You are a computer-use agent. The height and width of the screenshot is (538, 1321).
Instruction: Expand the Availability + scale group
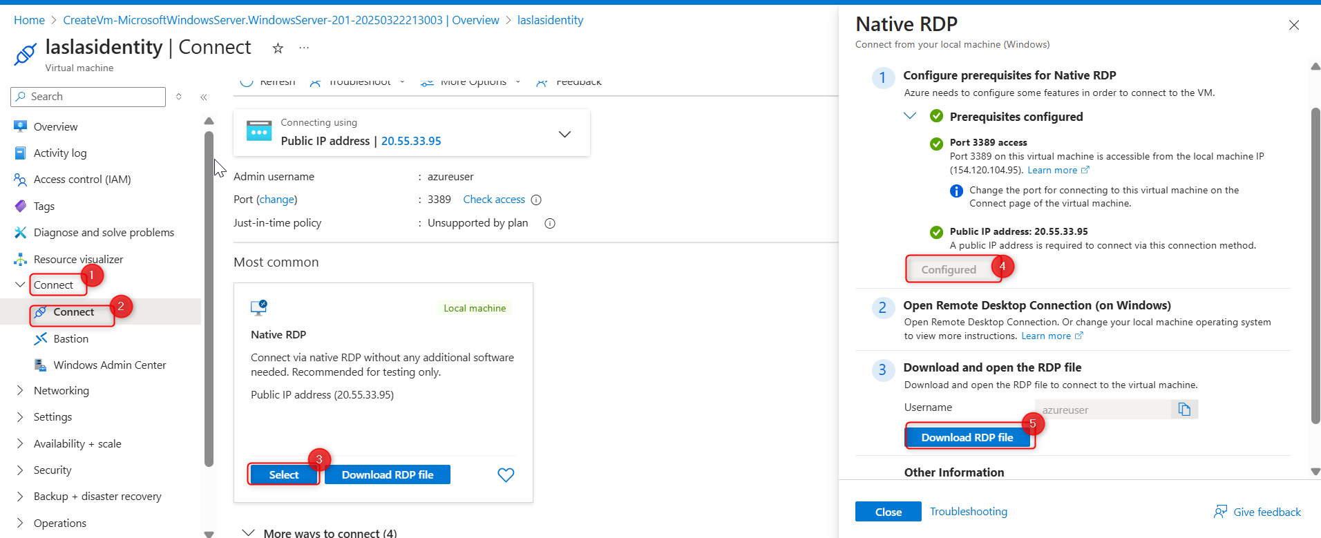coord(20,443)
